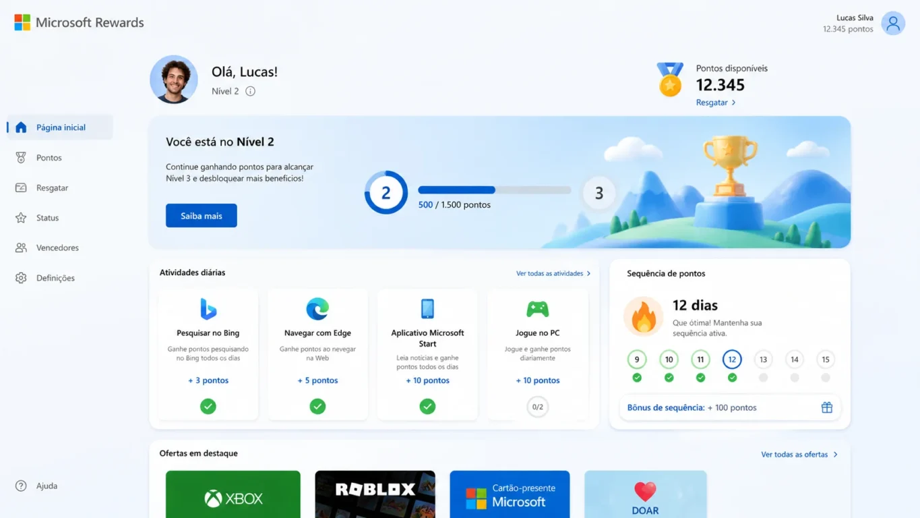The image size is (920, 518).
Task: Click the green check under Navegar com Edge
Action: [317, 406]
